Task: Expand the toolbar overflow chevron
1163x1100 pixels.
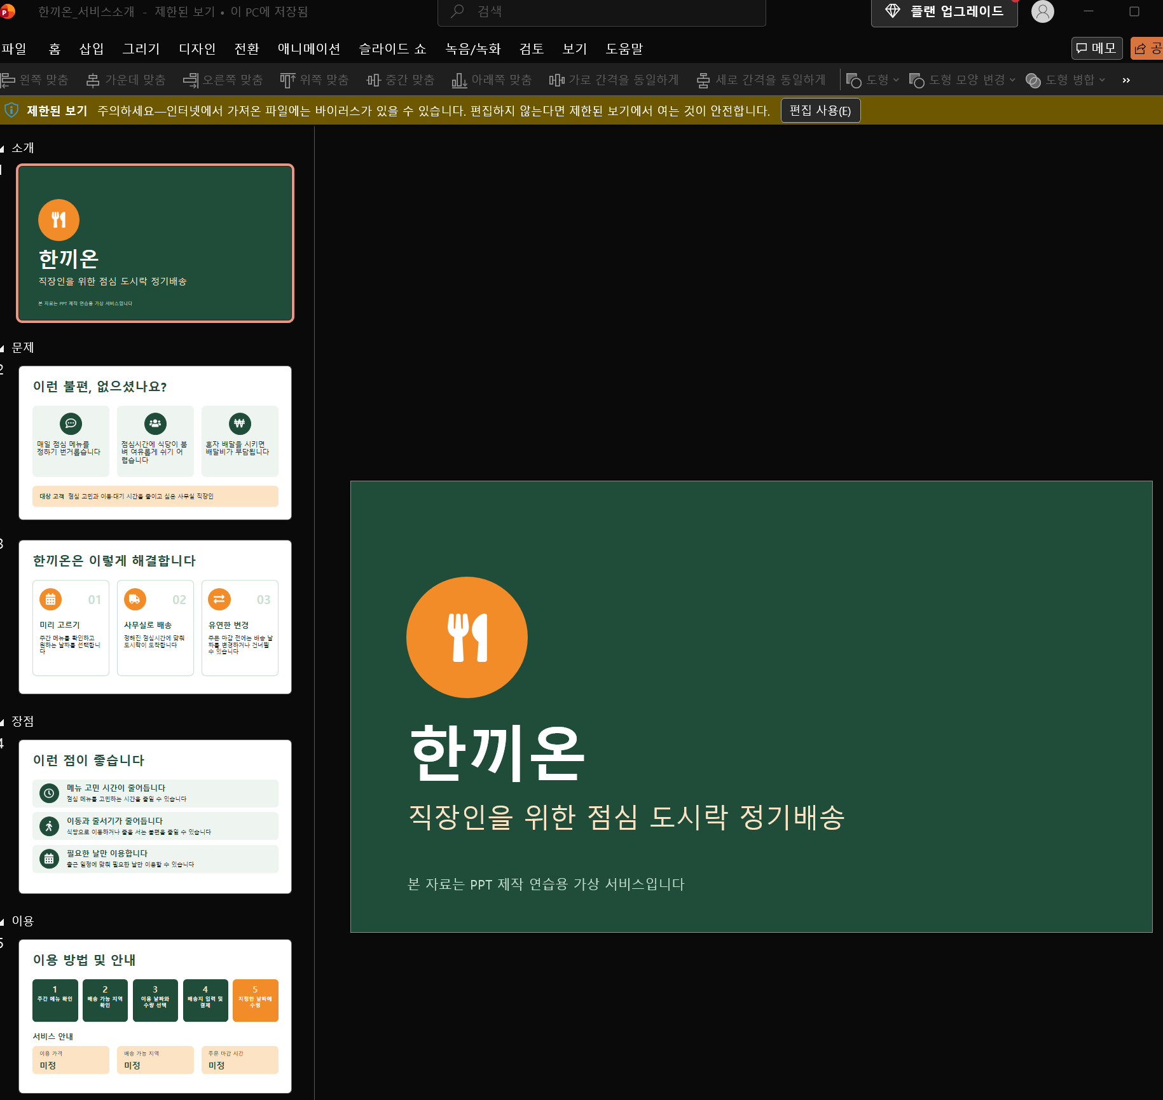Action: point(1126,80)
